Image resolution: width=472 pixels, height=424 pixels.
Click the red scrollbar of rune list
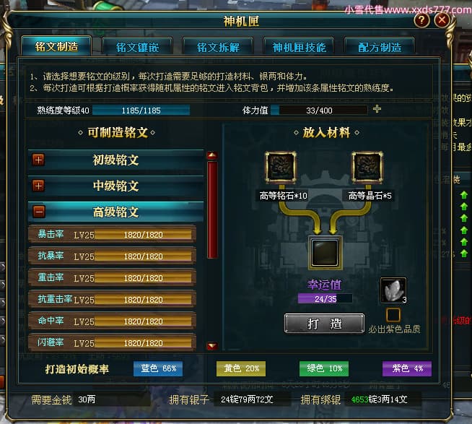coord(212,209)
